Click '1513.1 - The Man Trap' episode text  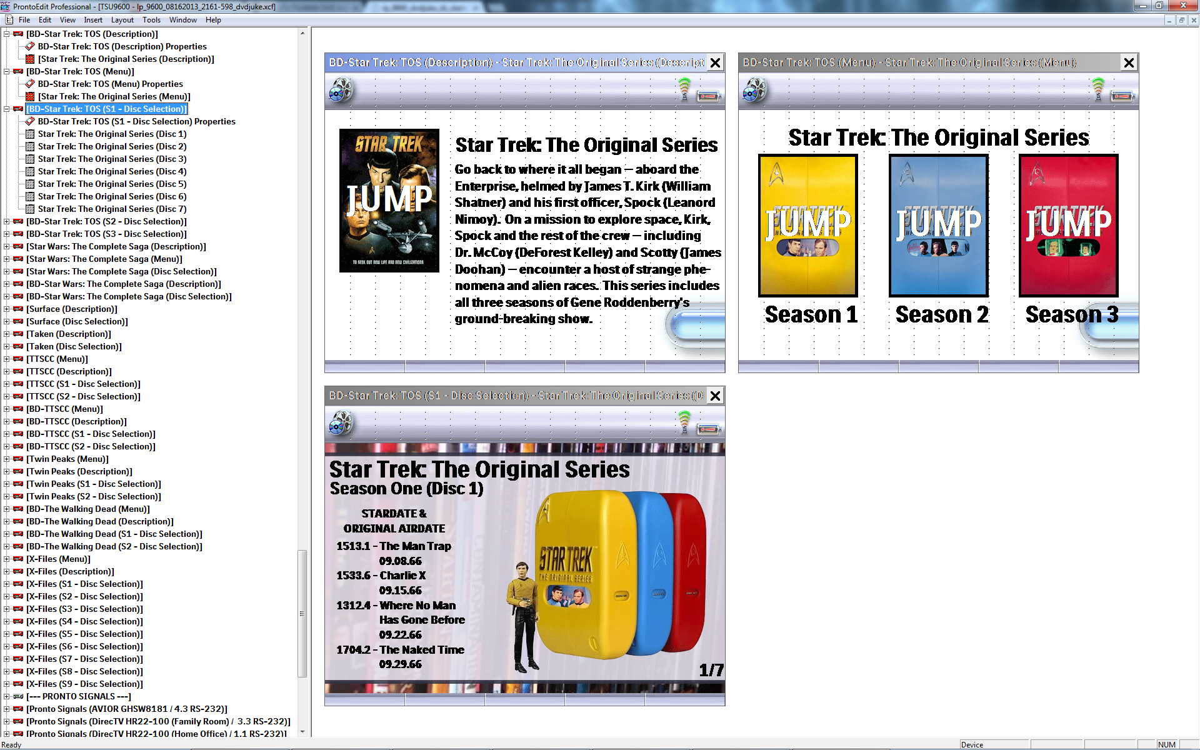[394, 546]
